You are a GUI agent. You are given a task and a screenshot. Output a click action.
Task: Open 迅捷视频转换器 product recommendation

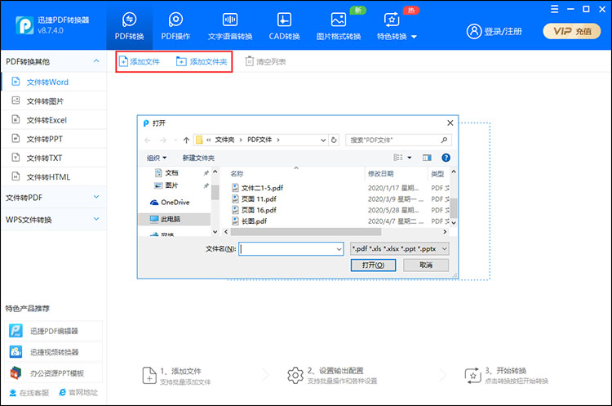coord(54,352)
